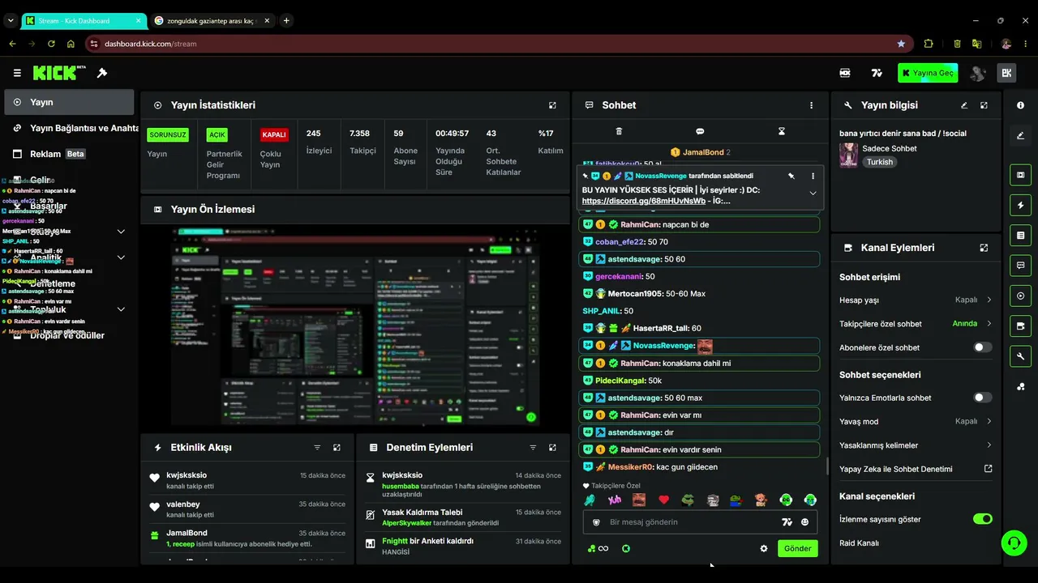The width and height of the screenshot is (1038, 583).
Task: Open Takipçilere özel sohbet setting
Action: [916, 324]
